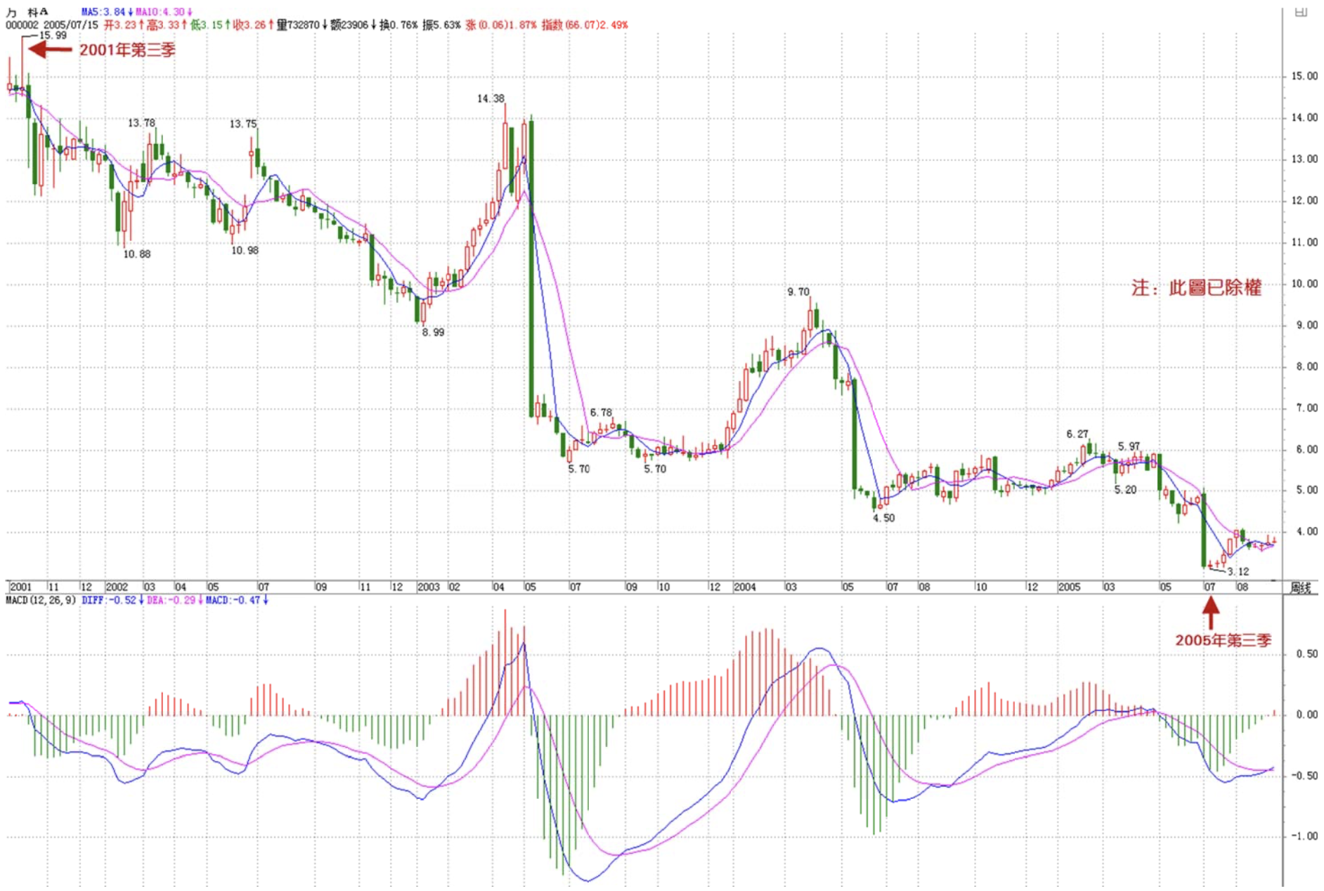
Task: Click the 2002 year marker on time axis
Action: click(117, 587)
